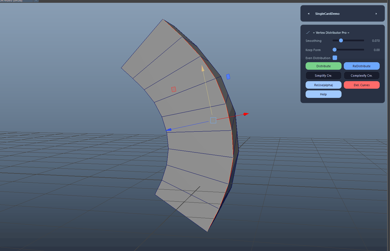The width and height of the screenshot is (390, 251).
Task: Select the blue Z-axis manipulator arrow
Action: click(169, 130)
